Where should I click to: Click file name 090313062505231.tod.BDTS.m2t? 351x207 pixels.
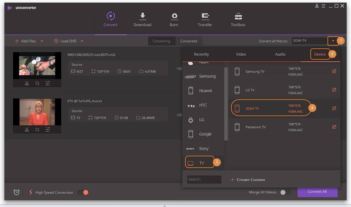point(91,55)
